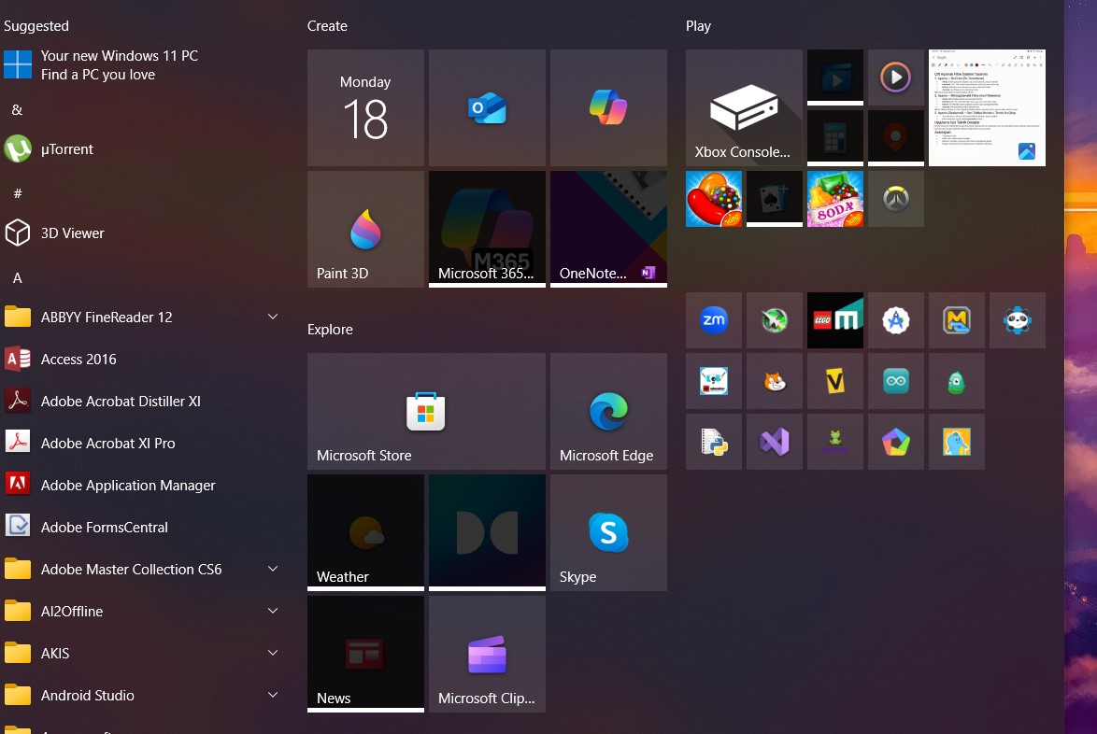Open the Calculator tile

835,138
